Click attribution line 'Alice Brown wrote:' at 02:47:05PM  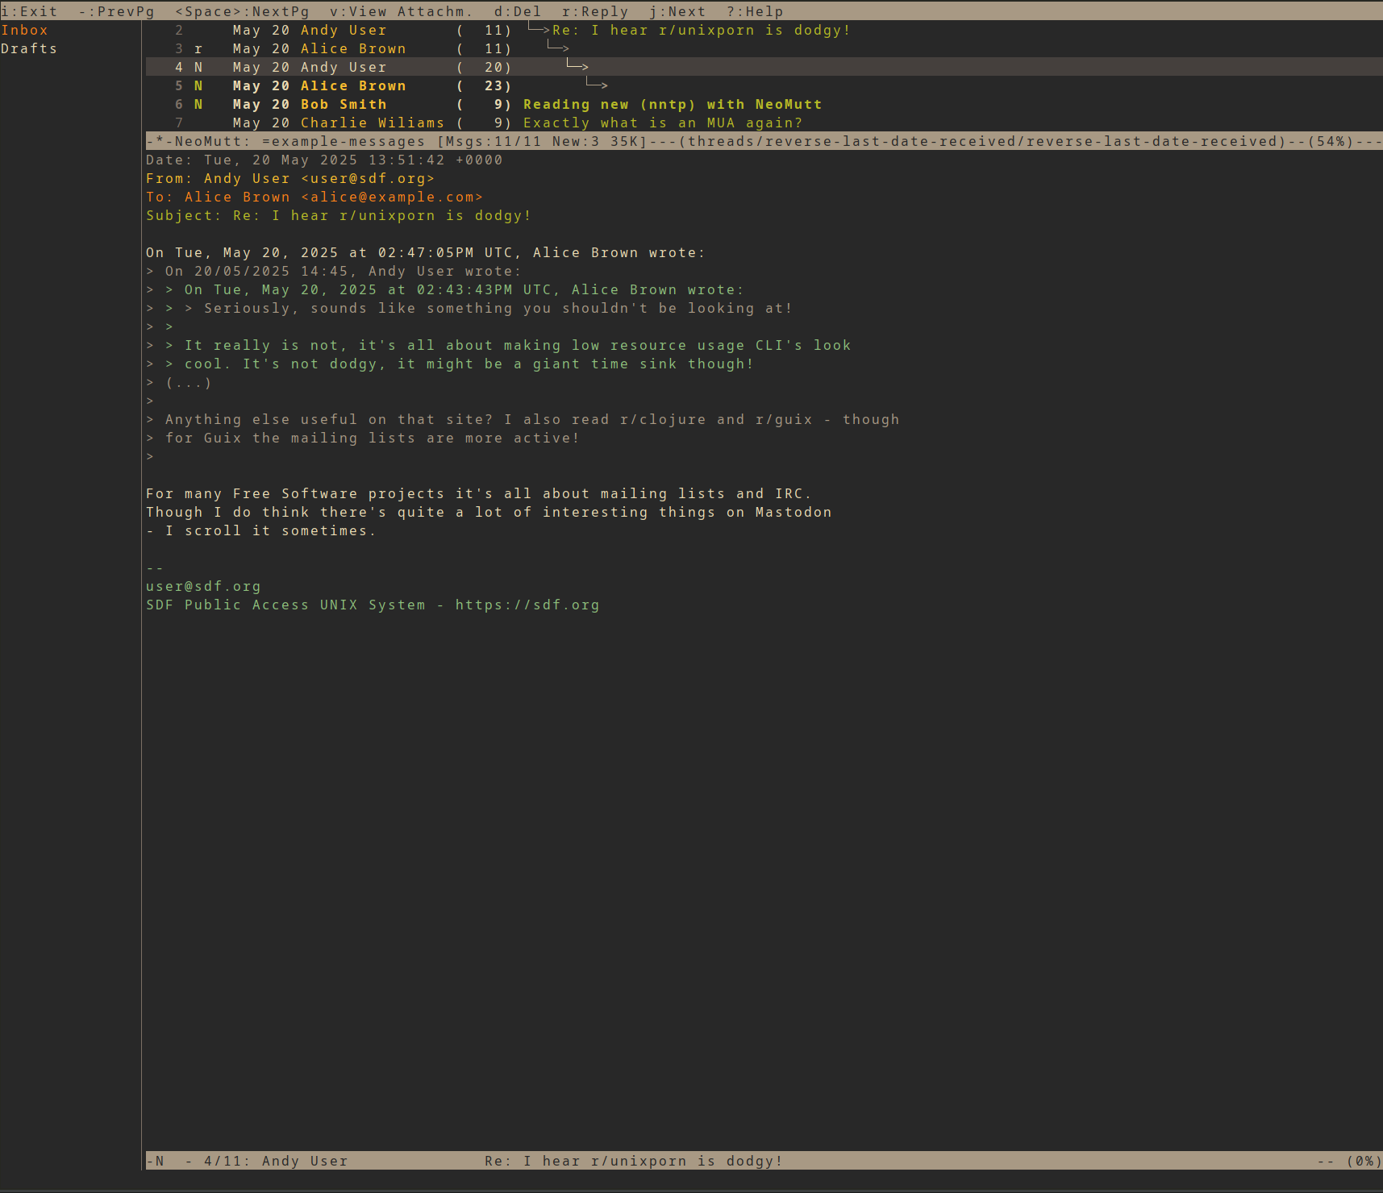426,252
